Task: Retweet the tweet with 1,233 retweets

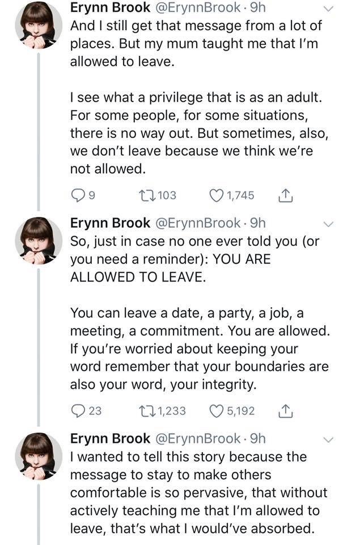Action: click(144, 410)
